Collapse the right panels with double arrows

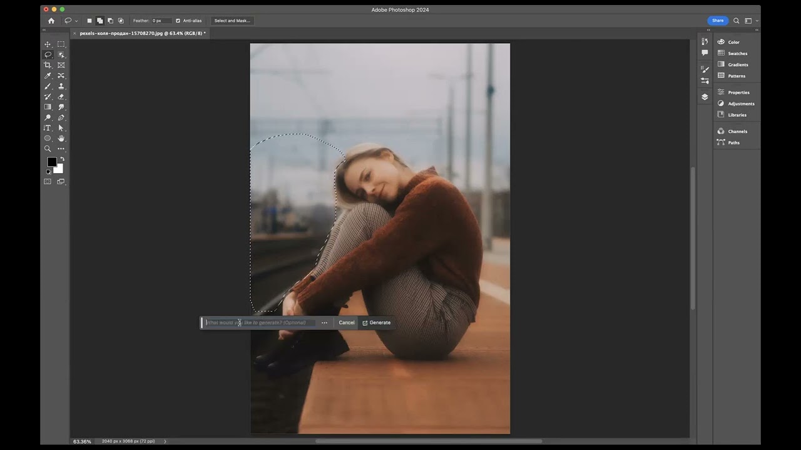(757, 30)
